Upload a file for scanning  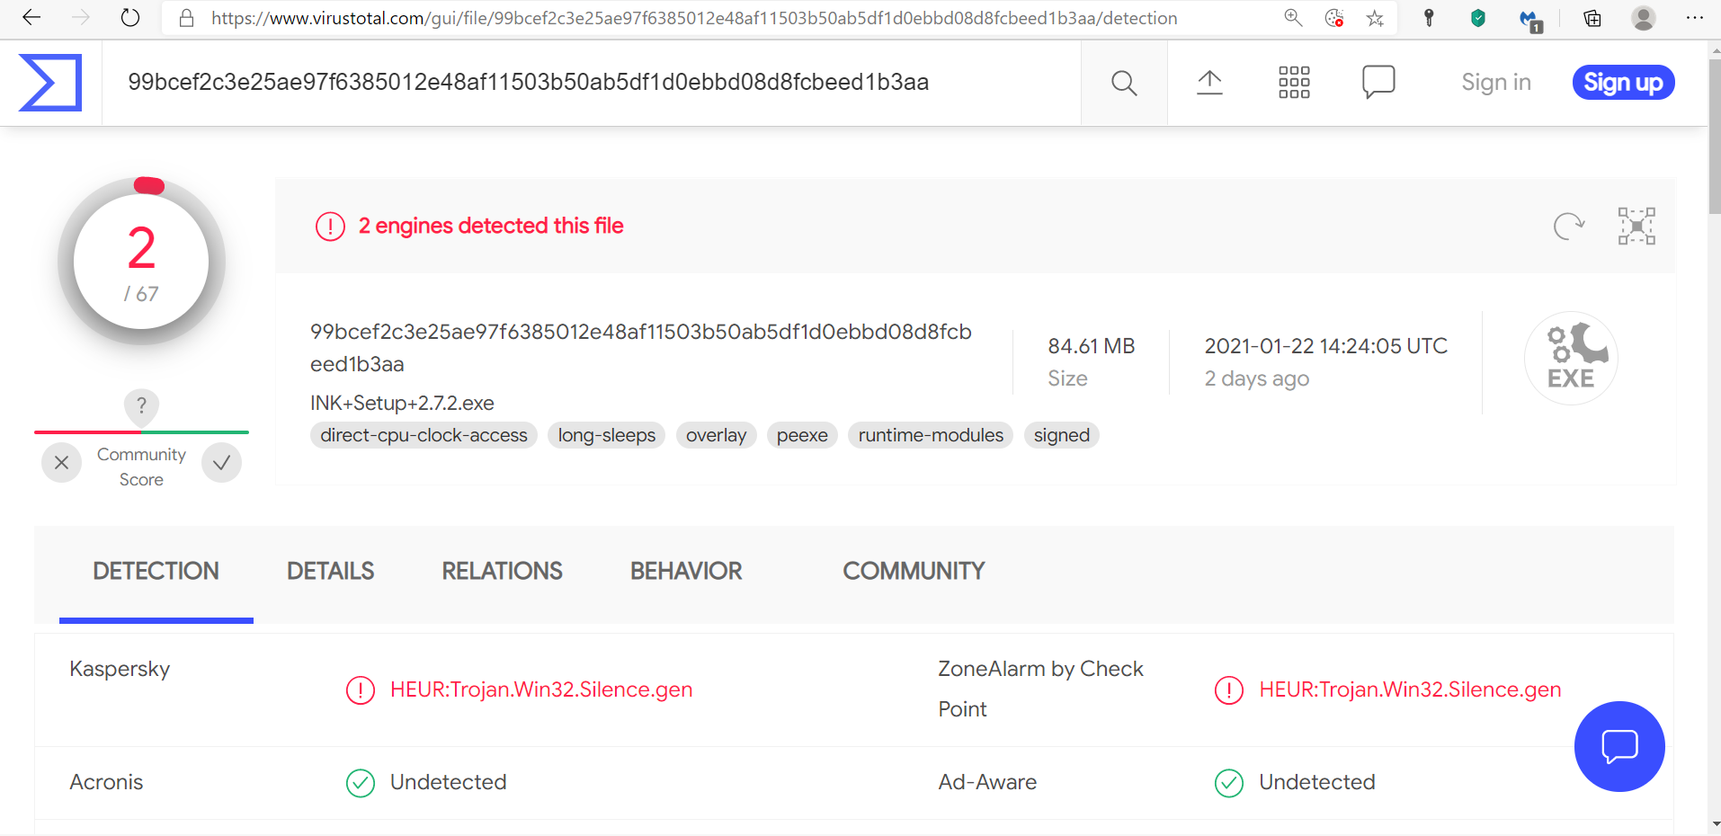point(1210,83)
